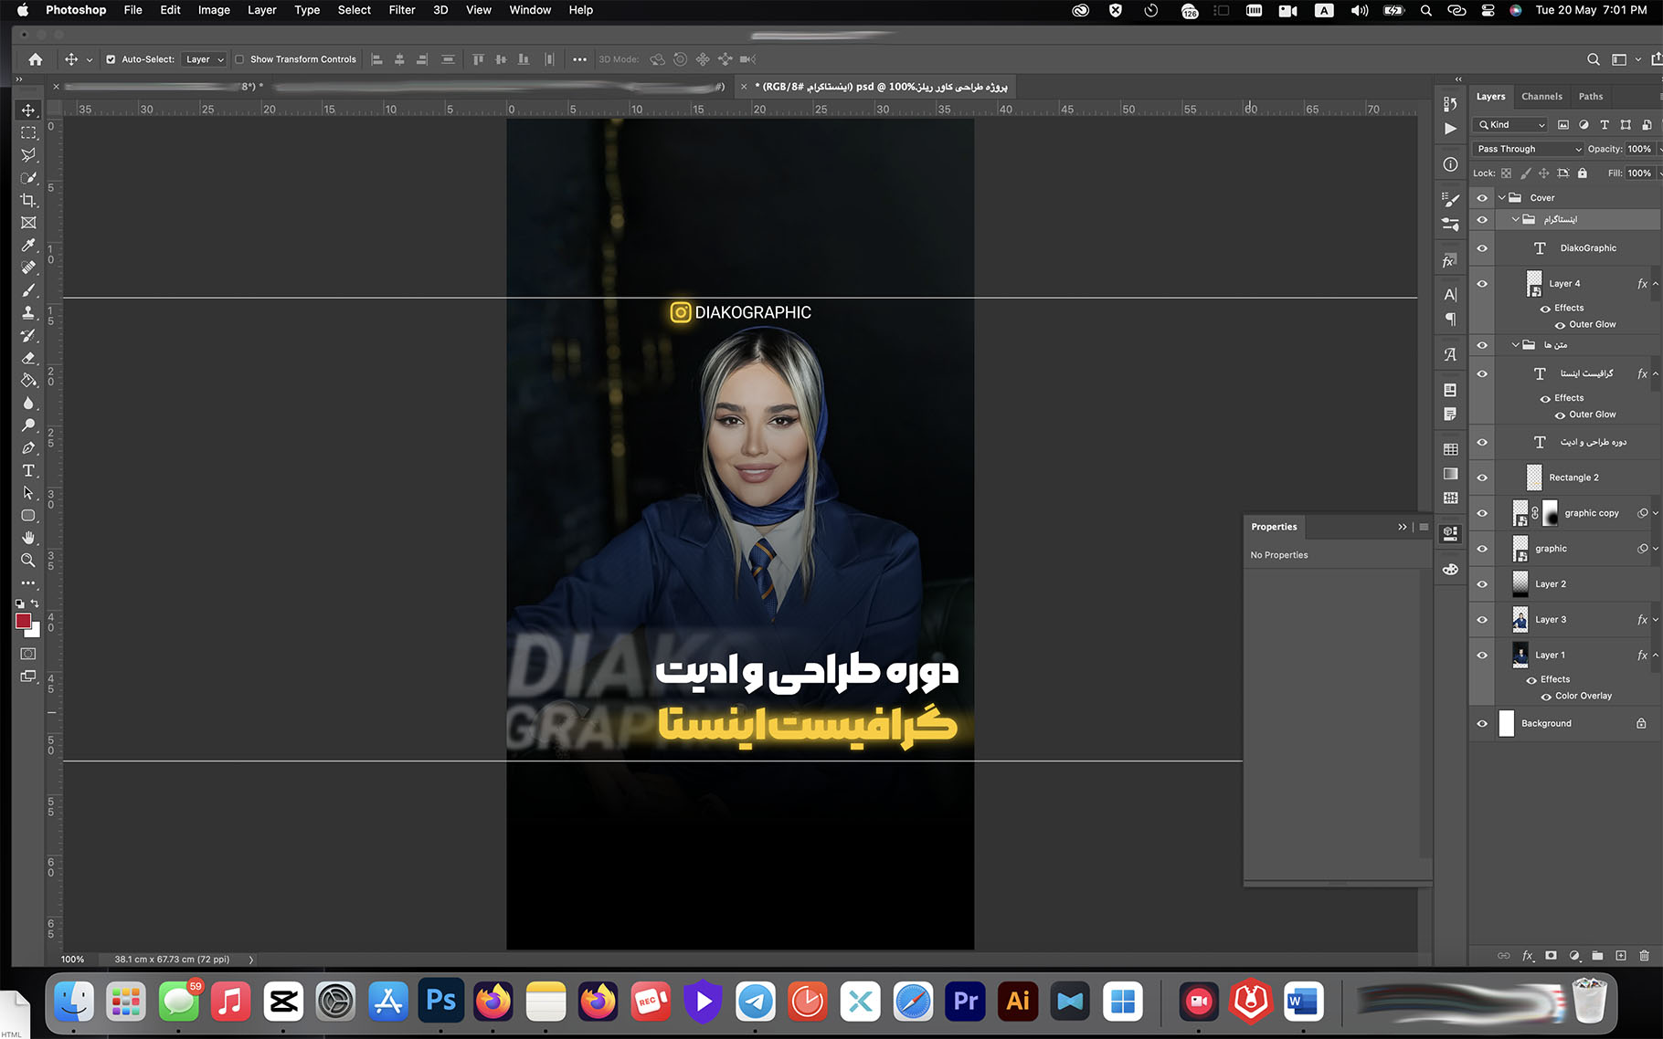Delete layer with trash icon
The image size is (1663, 1039).
click(1644, 956)
